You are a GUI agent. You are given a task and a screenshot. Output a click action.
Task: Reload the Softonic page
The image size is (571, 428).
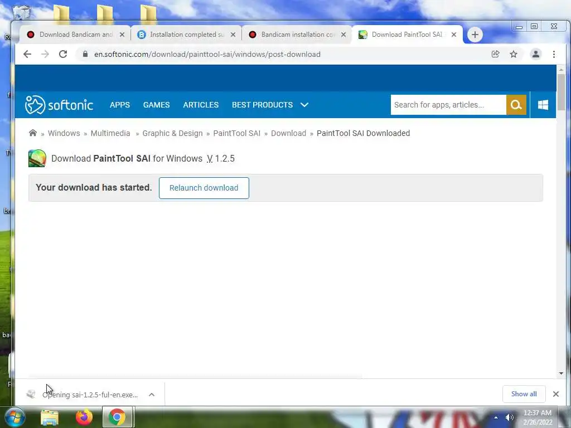click(x=63, y=54)
